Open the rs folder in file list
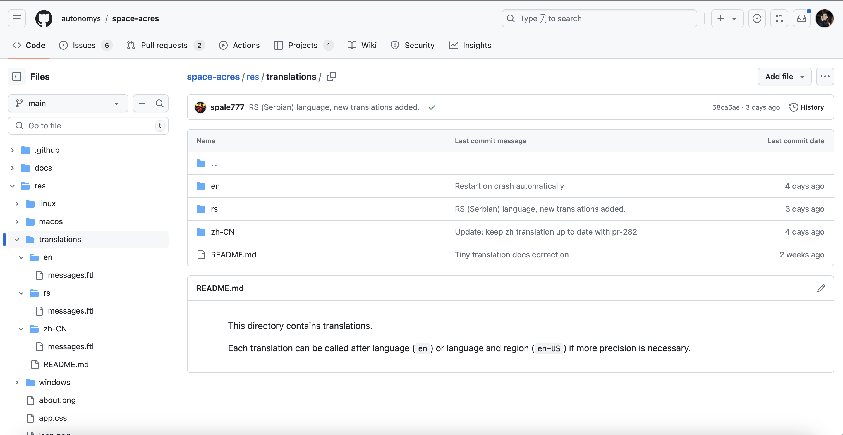This screenshot has width=843, height=435. click(x=214, y=209)
